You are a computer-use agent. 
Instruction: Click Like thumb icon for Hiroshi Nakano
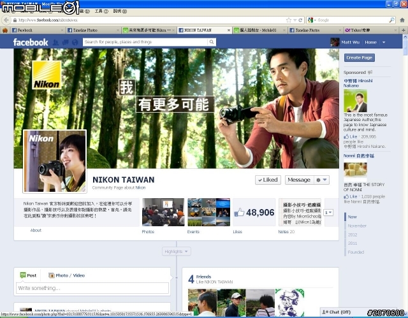[x=346, y=136]
